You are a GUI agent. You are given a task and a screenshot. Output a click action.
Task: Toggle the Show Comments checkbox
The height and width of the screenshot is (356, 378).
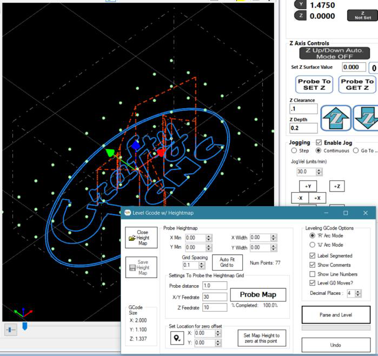tap(312, 265)
